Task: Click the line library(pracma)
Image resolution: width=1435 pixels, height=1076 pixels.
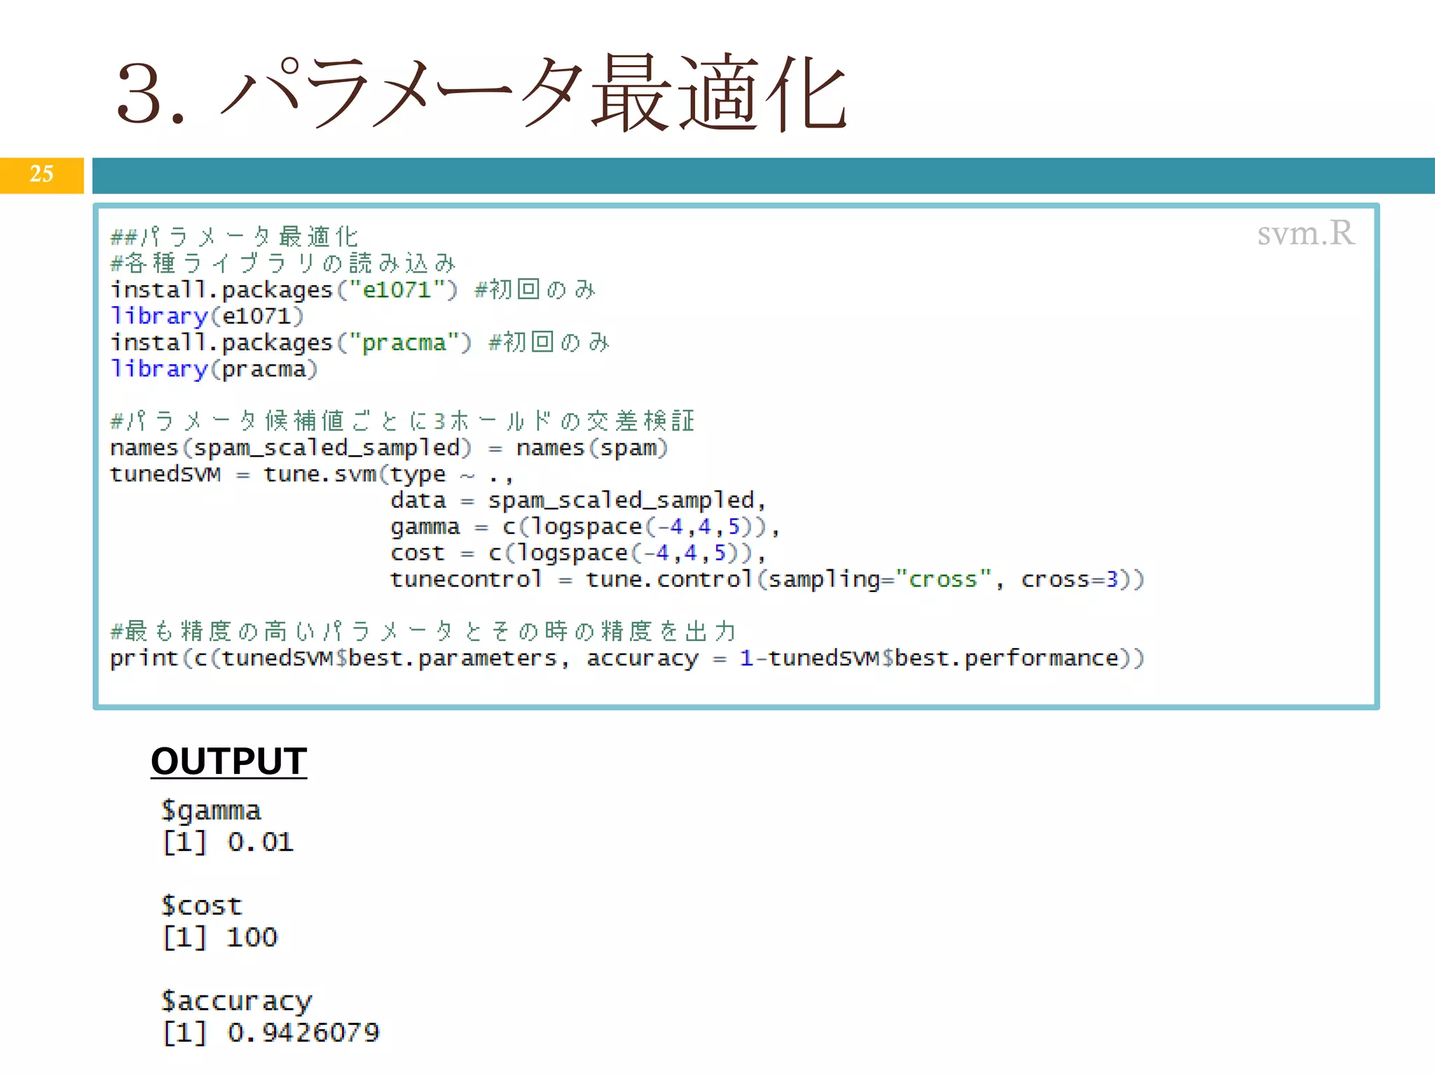Action: tap(214, 369)
